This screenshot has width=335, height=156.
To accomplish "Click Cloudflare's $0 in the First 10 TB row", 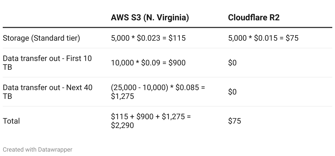I will coord(232,63).
